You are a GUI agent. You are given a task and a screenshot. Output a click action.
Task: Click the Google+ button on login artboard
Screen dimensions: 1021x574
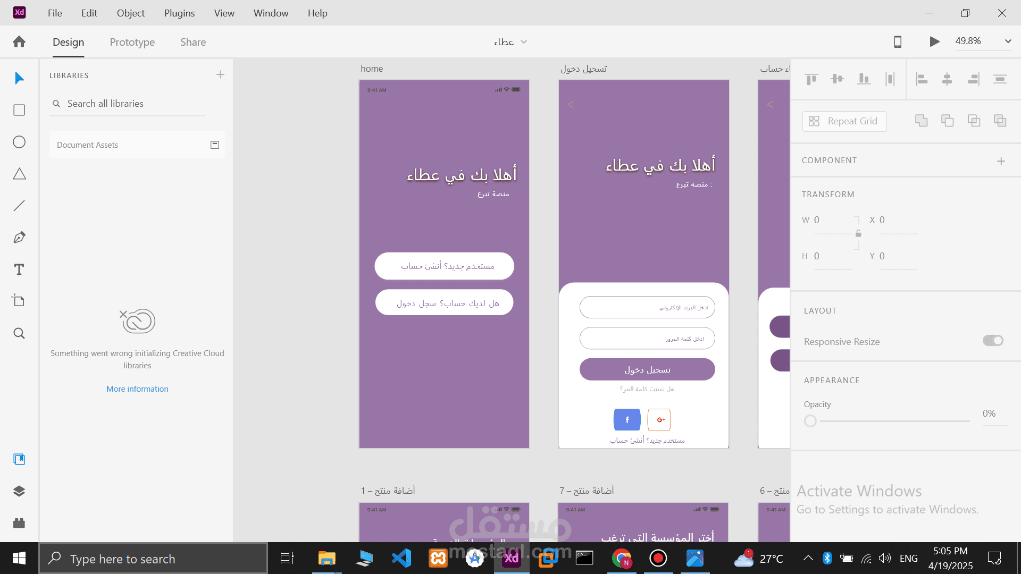tap(659, 420)
